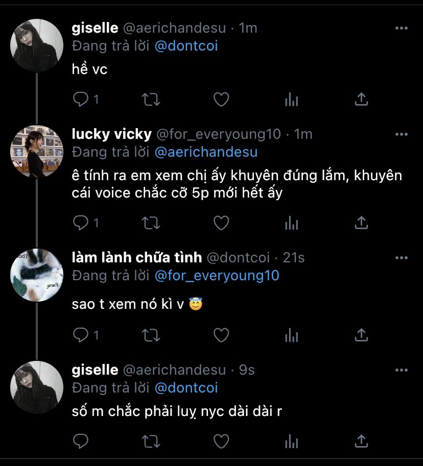
Task: Open the @dontcoi mention link in first tweet
Action: (186, 46)
